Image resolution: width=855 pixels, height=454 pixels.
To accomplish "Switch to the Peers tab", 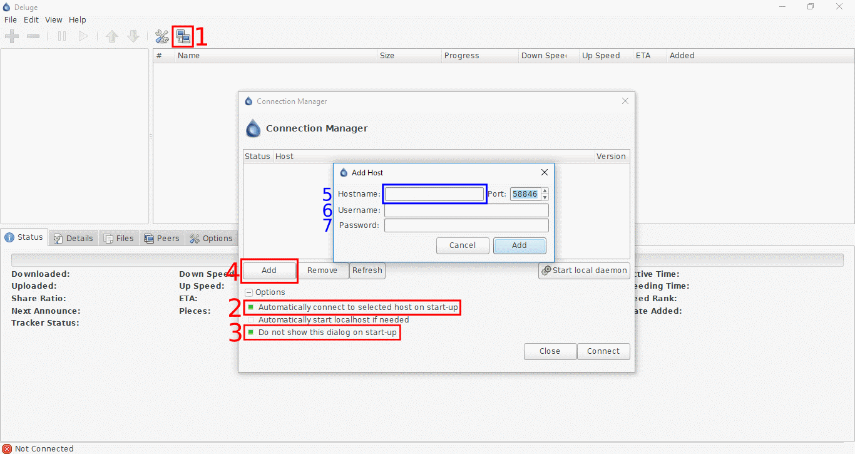I will (x=162, y=238).
